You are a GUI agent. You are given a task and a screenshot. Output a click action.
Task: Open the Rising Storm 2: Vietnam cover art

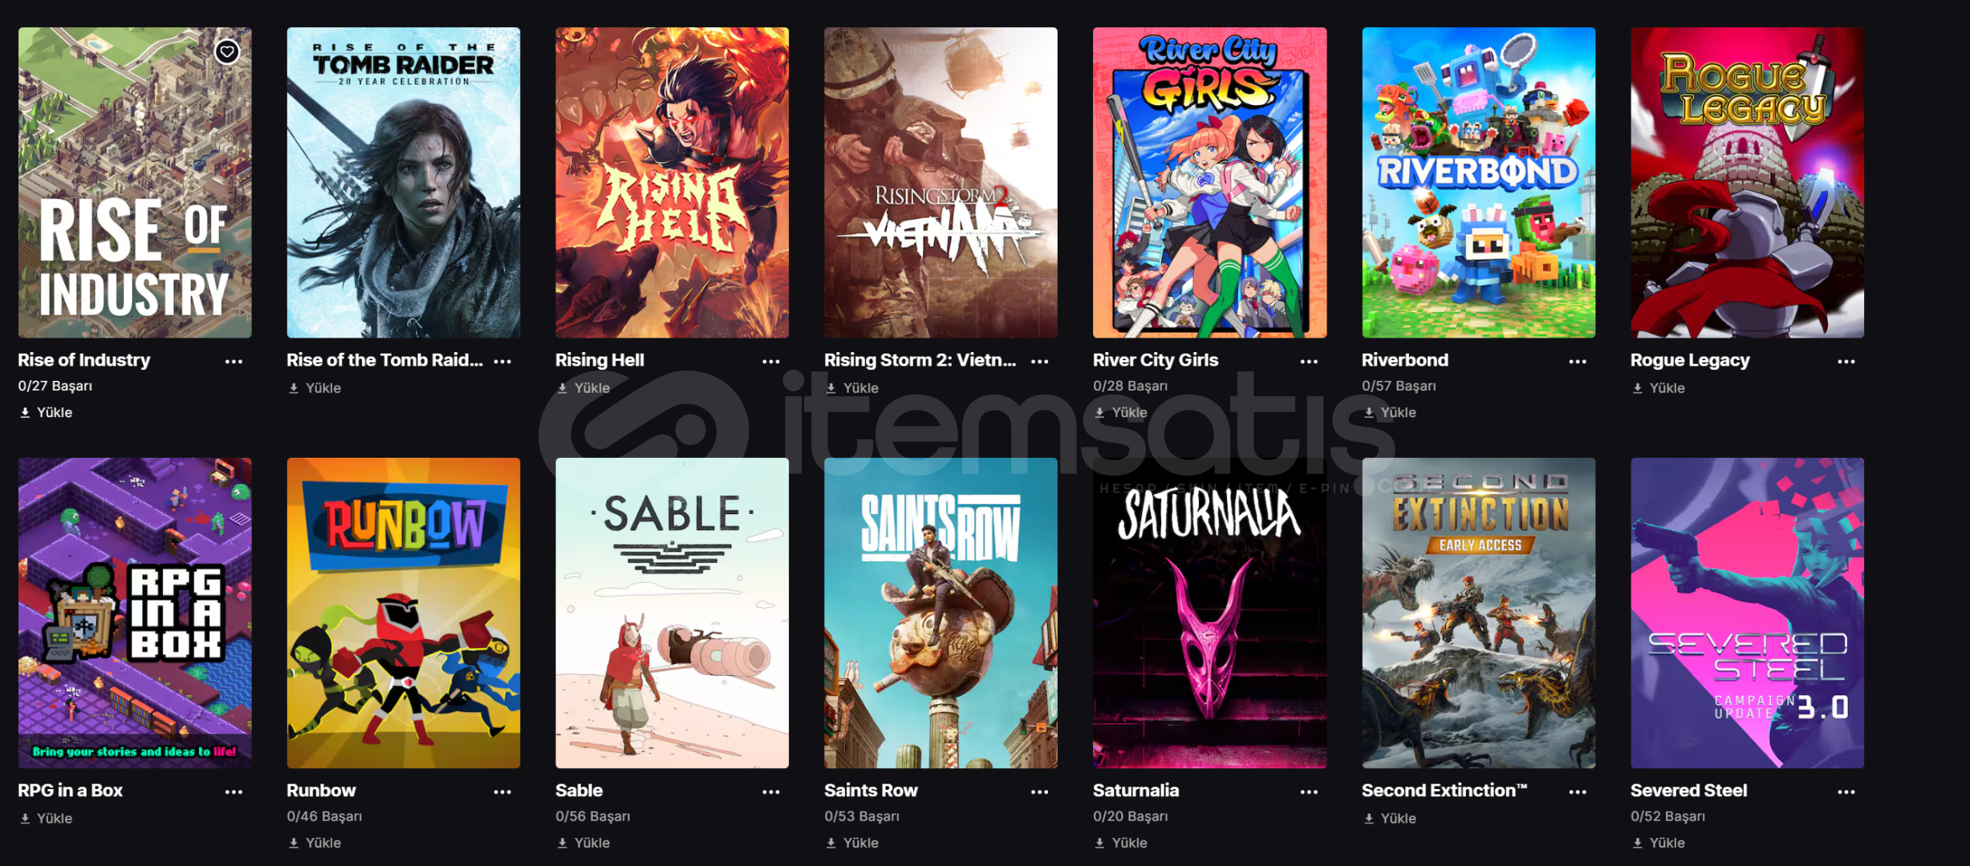[x=940, y=183]
